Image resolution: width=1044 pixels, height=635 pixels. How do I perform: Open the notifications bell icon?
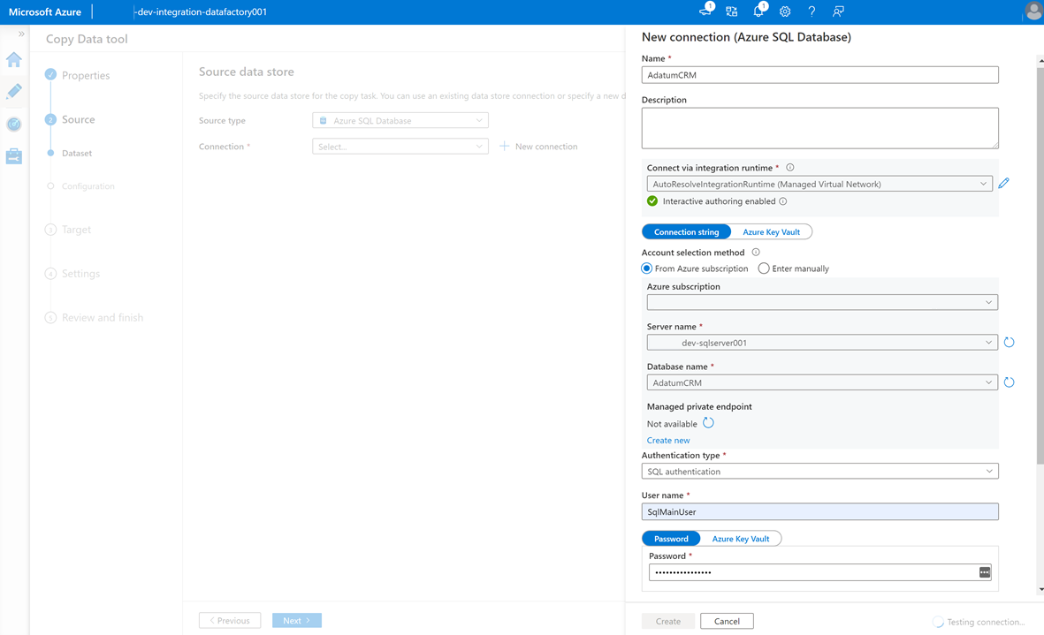[759, 11]
